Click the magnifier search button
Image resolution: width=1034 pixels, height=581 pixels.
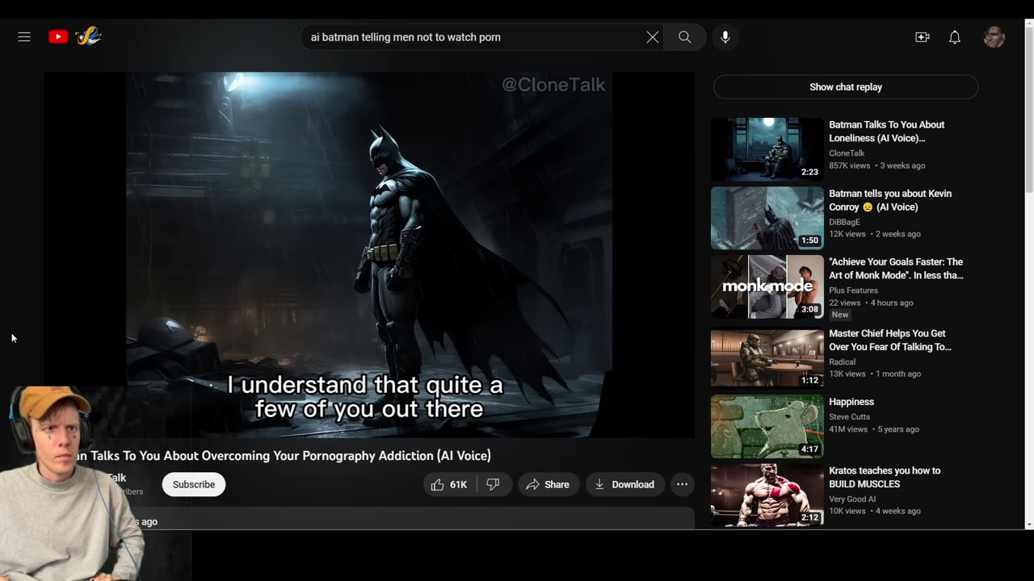(685, 37)
